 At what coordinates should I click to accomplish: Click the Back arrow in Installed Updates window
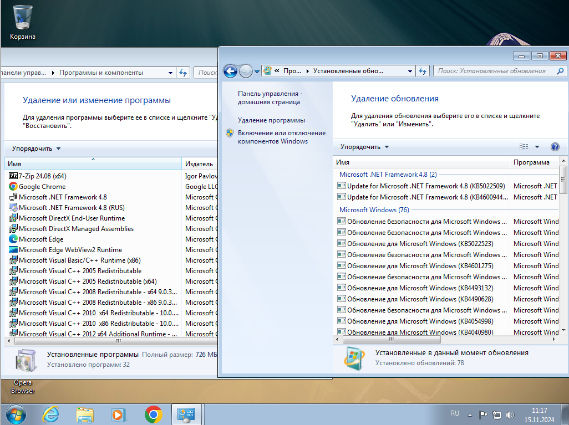(230, 71)
